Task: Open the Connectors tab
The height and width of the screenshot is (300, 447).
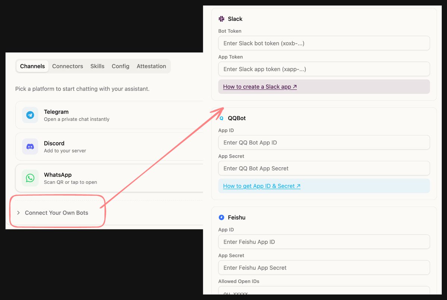Action: (67, 66)
